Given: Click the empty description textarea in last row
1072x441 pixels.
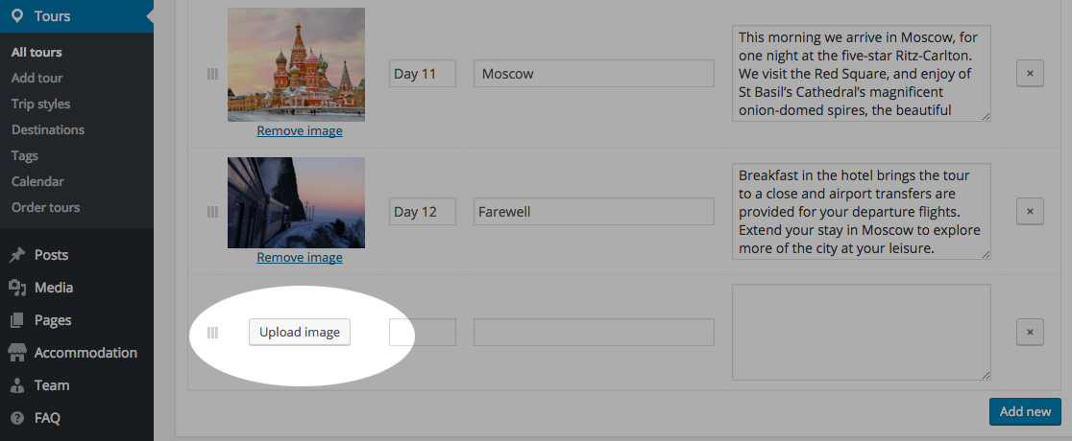Looking at the screenshot, I should (x=861, y=332).
